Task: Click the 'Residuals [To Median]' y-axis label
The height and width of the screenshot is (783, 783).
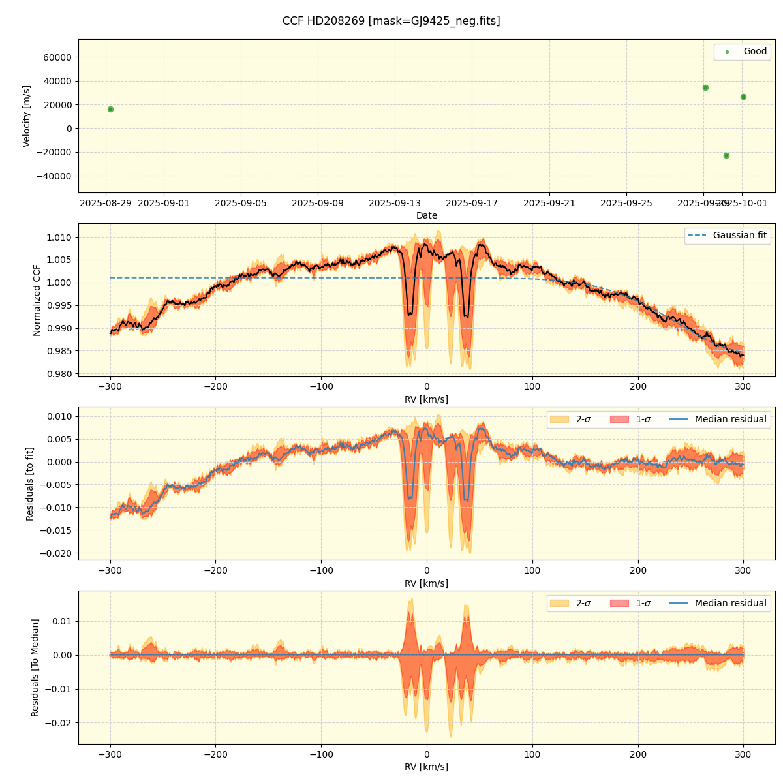Action: [x=35, y=667]
